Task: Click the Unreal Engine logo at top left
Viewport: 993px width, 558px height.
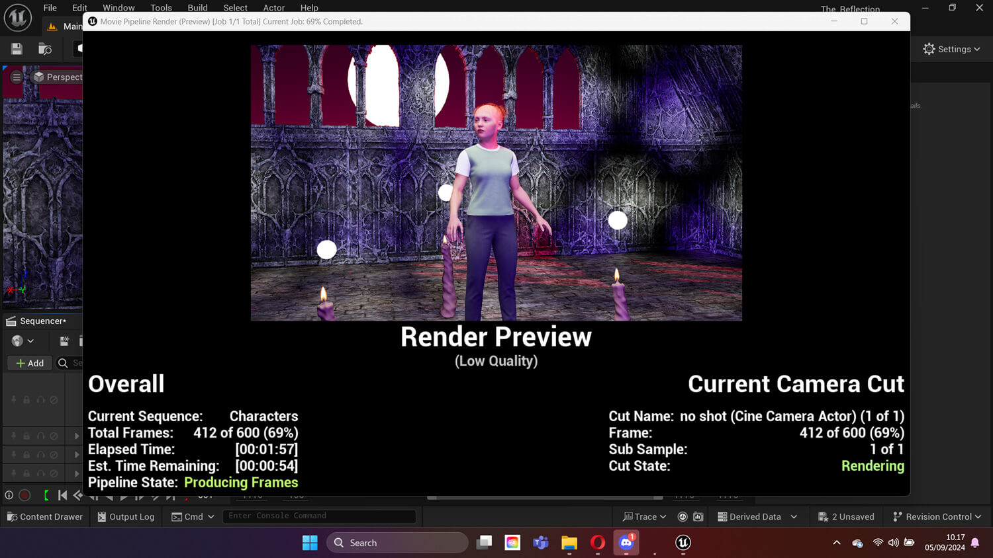Action: (x=18, y=18)
